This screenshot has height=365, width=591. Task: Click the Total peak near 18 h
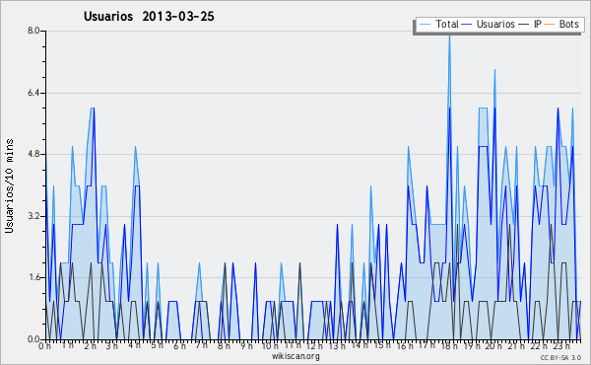(449, 36)
